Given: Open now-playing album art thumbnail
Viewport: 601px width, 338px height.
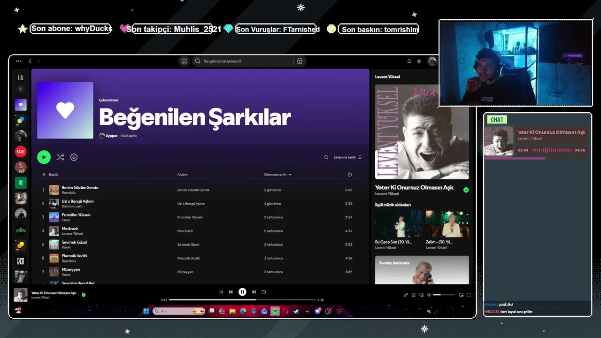Looking at the screenshot, I should [x=21, y=295].
